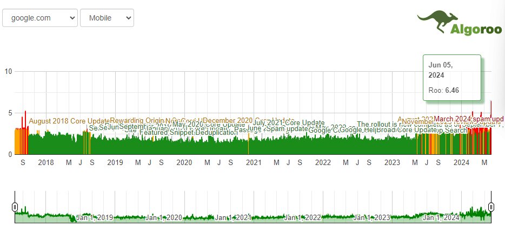Click the Jan 1, 2023 label in navigator
The width and height of the screenshot is (505, 233).
[x=372, y=218]
